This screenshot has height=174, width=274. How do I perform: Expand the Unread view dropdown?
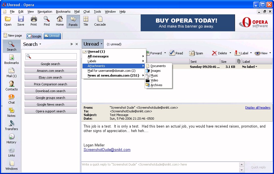pos(93,44)
